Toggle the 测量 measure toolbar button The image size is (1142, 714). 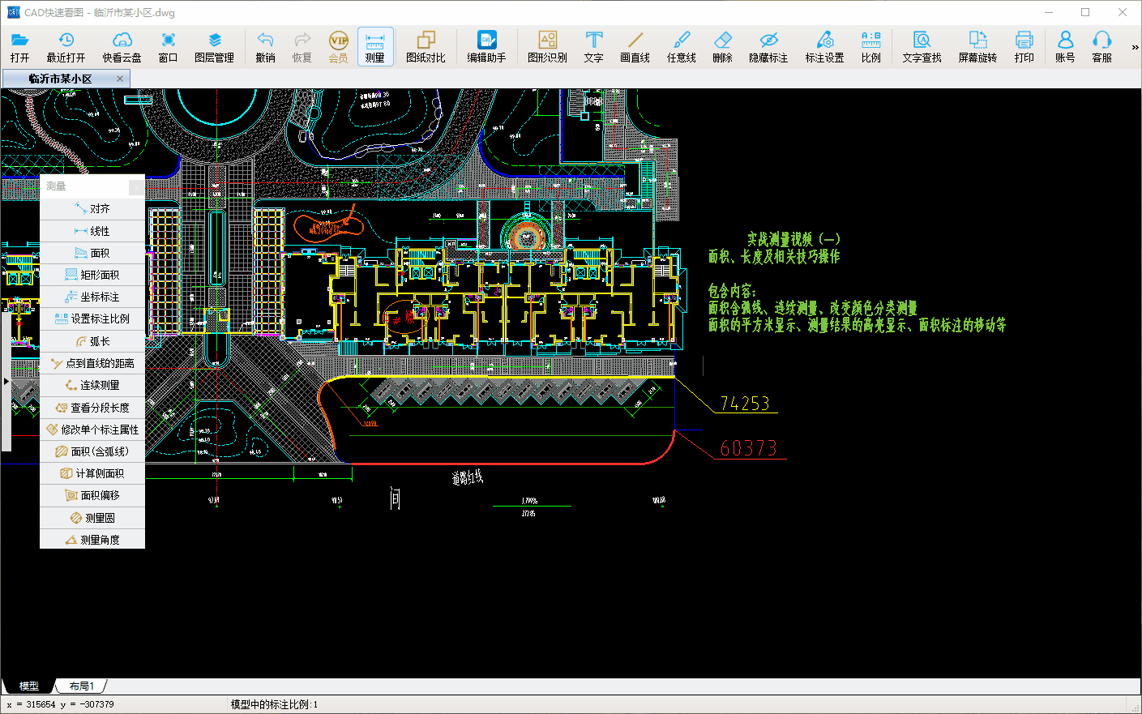375,46
